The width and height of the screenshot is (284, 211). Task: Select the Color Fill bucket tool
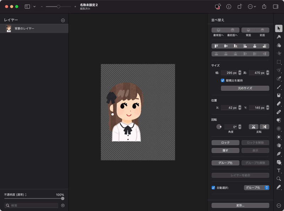tap(279, 95)
